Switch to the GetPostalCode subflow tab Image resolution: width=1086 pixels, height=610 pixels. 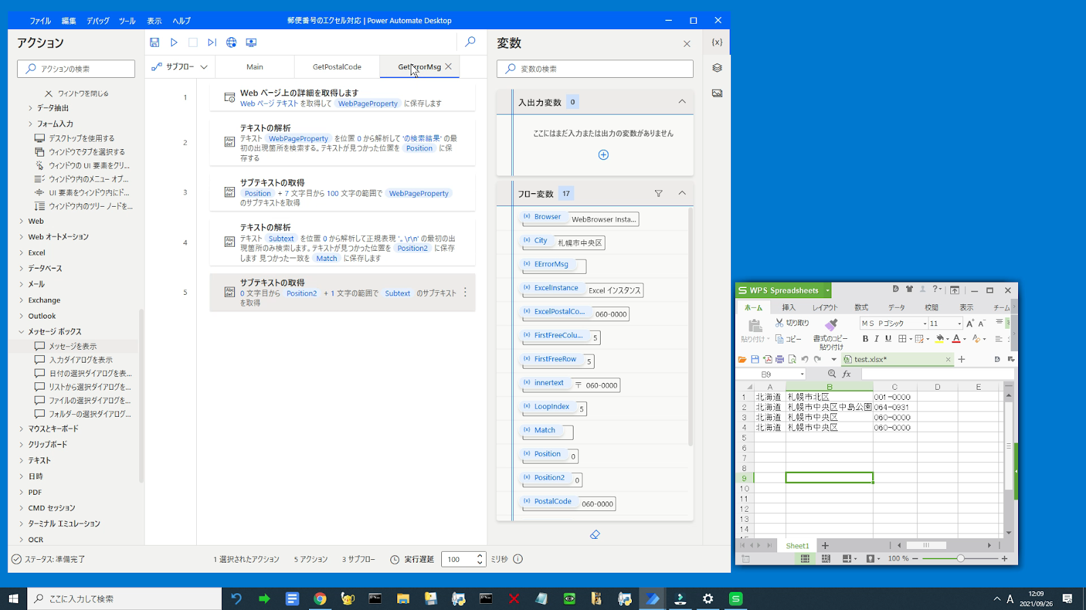coord(337,67)
